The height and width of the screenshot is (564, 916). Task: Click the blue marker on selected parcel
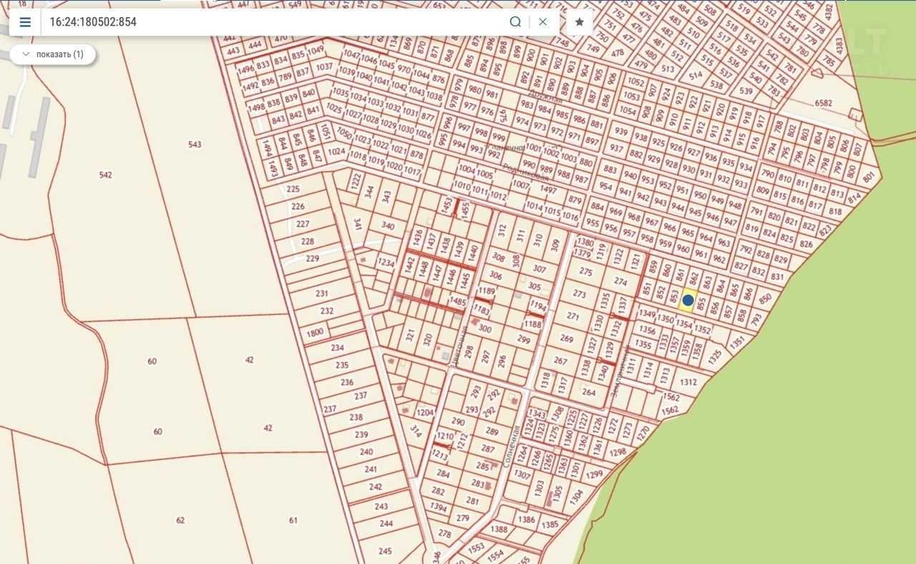(688, 301)
